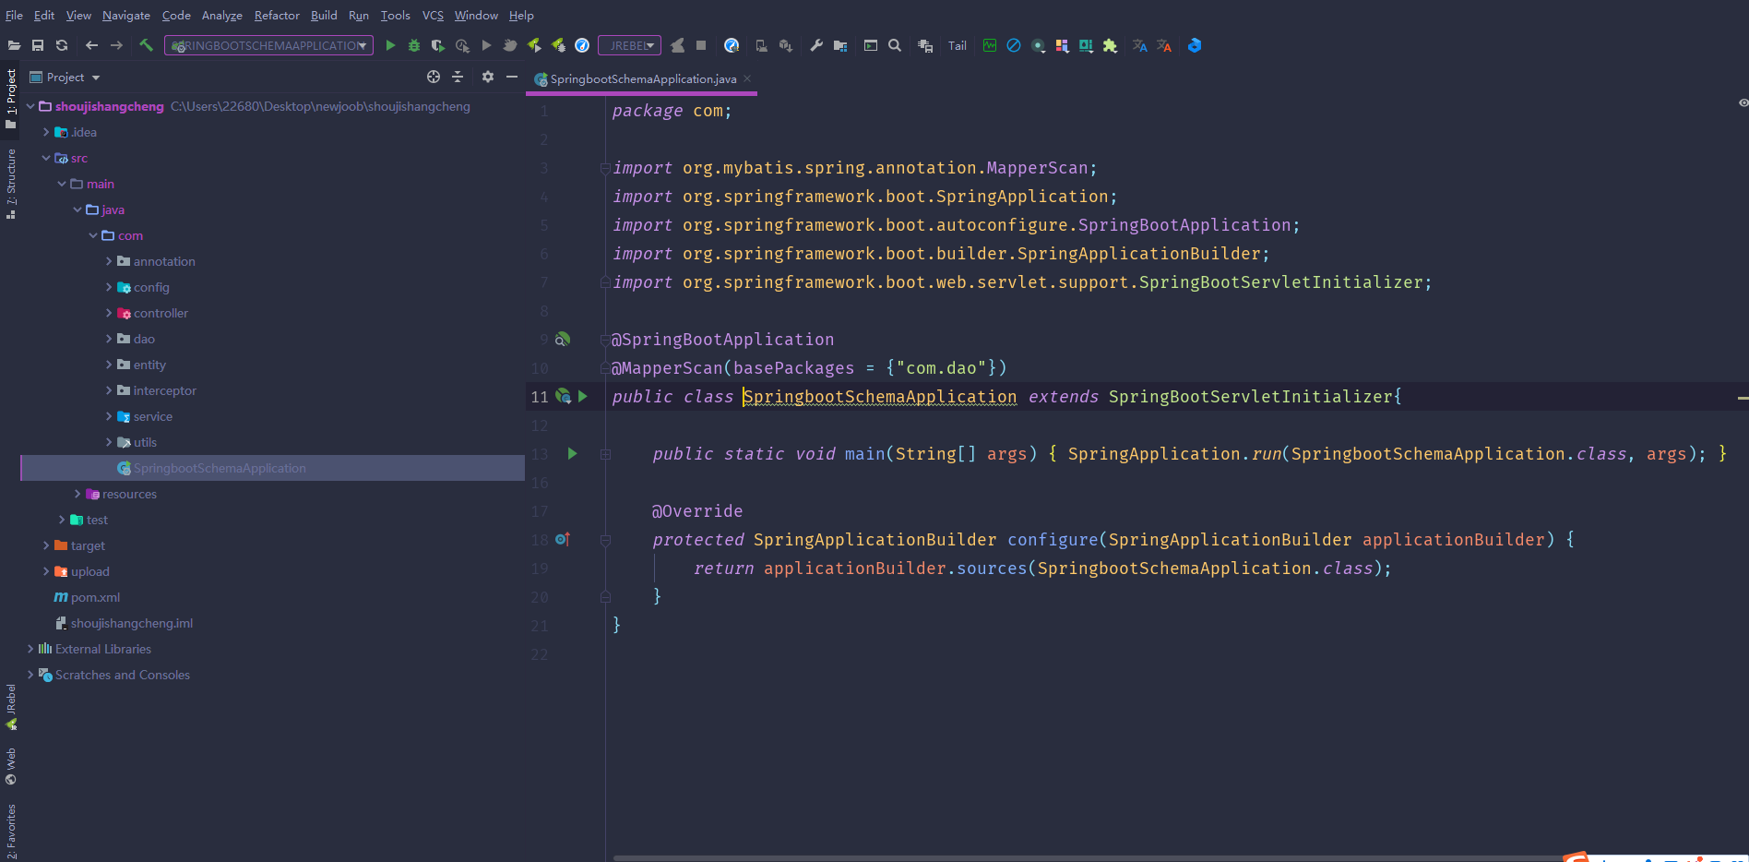
Task: Open Project panel gear options
Action: coord(488,77)
